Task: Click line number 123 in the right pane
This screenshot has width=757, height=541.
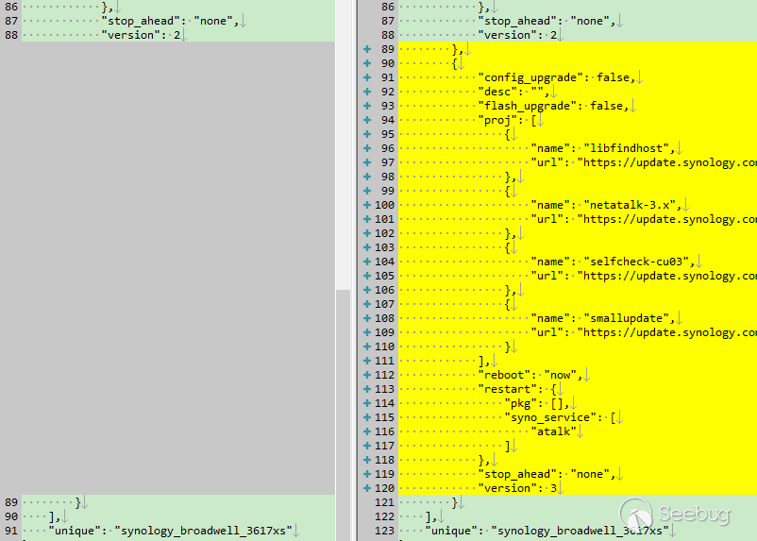Action: [x=384, y=531]
